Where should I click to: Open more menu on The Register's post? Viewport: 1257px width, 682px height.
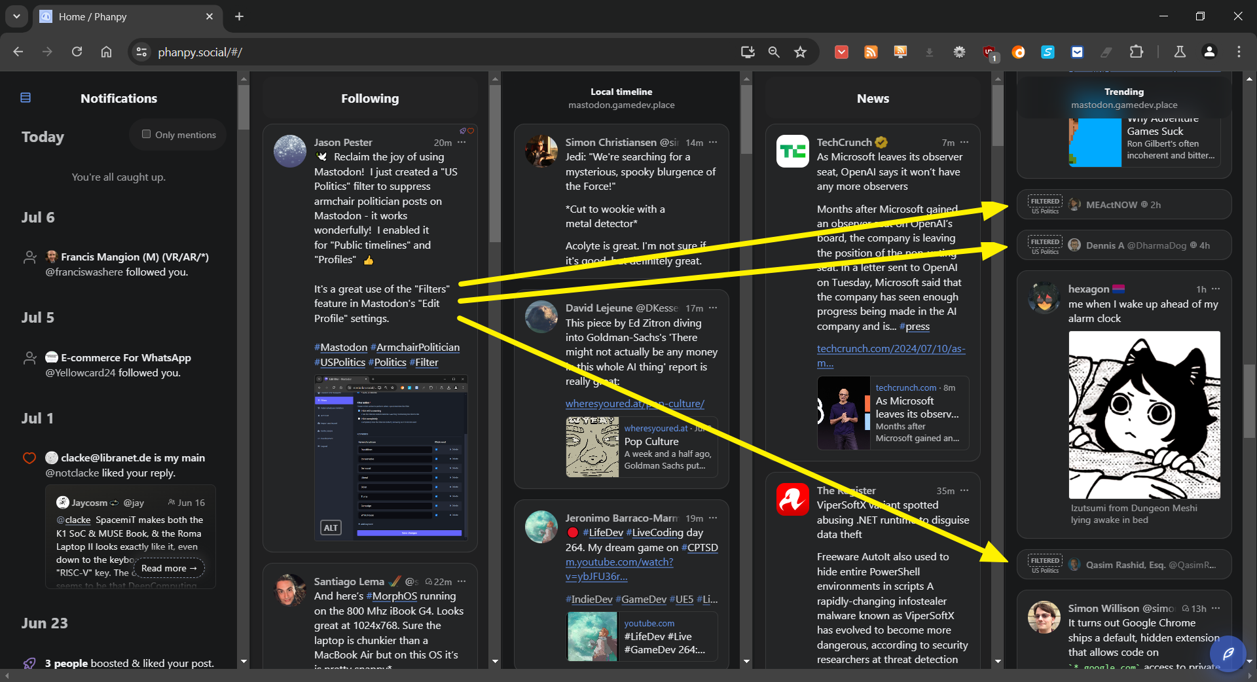964,490
